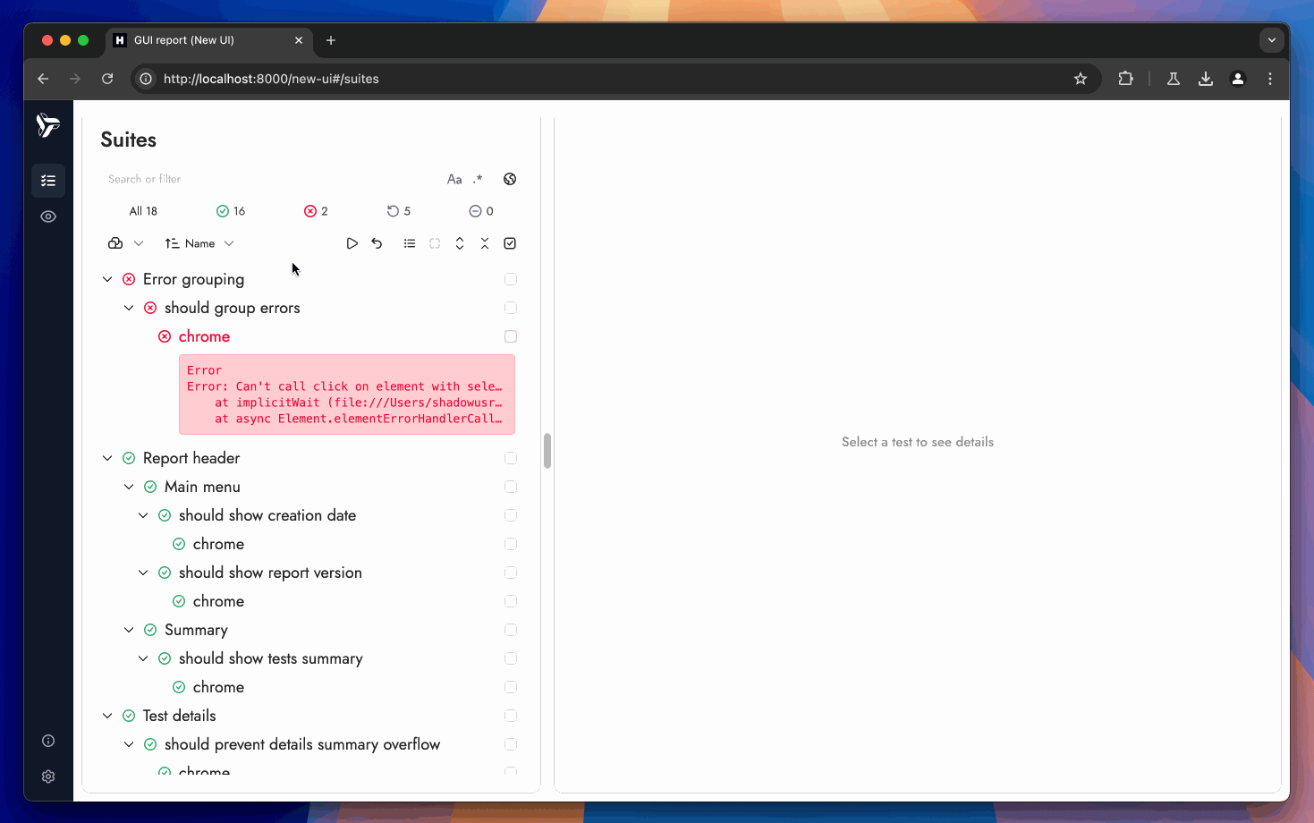Viewport: 1314px width, 823px height.
Task: Select failed chrome test under should group errors
Action: tap(204, 336)
